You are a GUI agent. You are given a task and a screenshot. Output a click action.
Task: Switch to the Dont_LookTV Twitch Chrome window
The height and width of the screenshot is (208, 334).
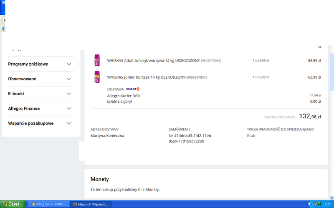pyautogui.click(x=49, y=204)
